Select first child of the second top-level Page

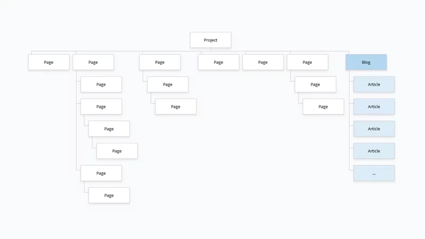coord(101,84)
